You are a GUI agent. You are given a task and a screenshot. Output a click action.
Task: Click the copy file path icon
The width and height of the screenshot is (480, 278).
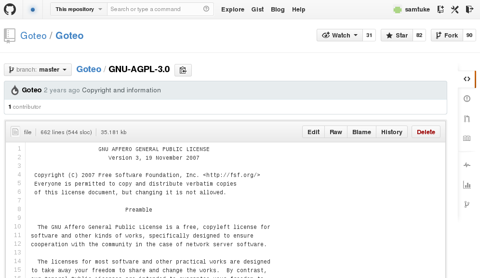(183, 70)
